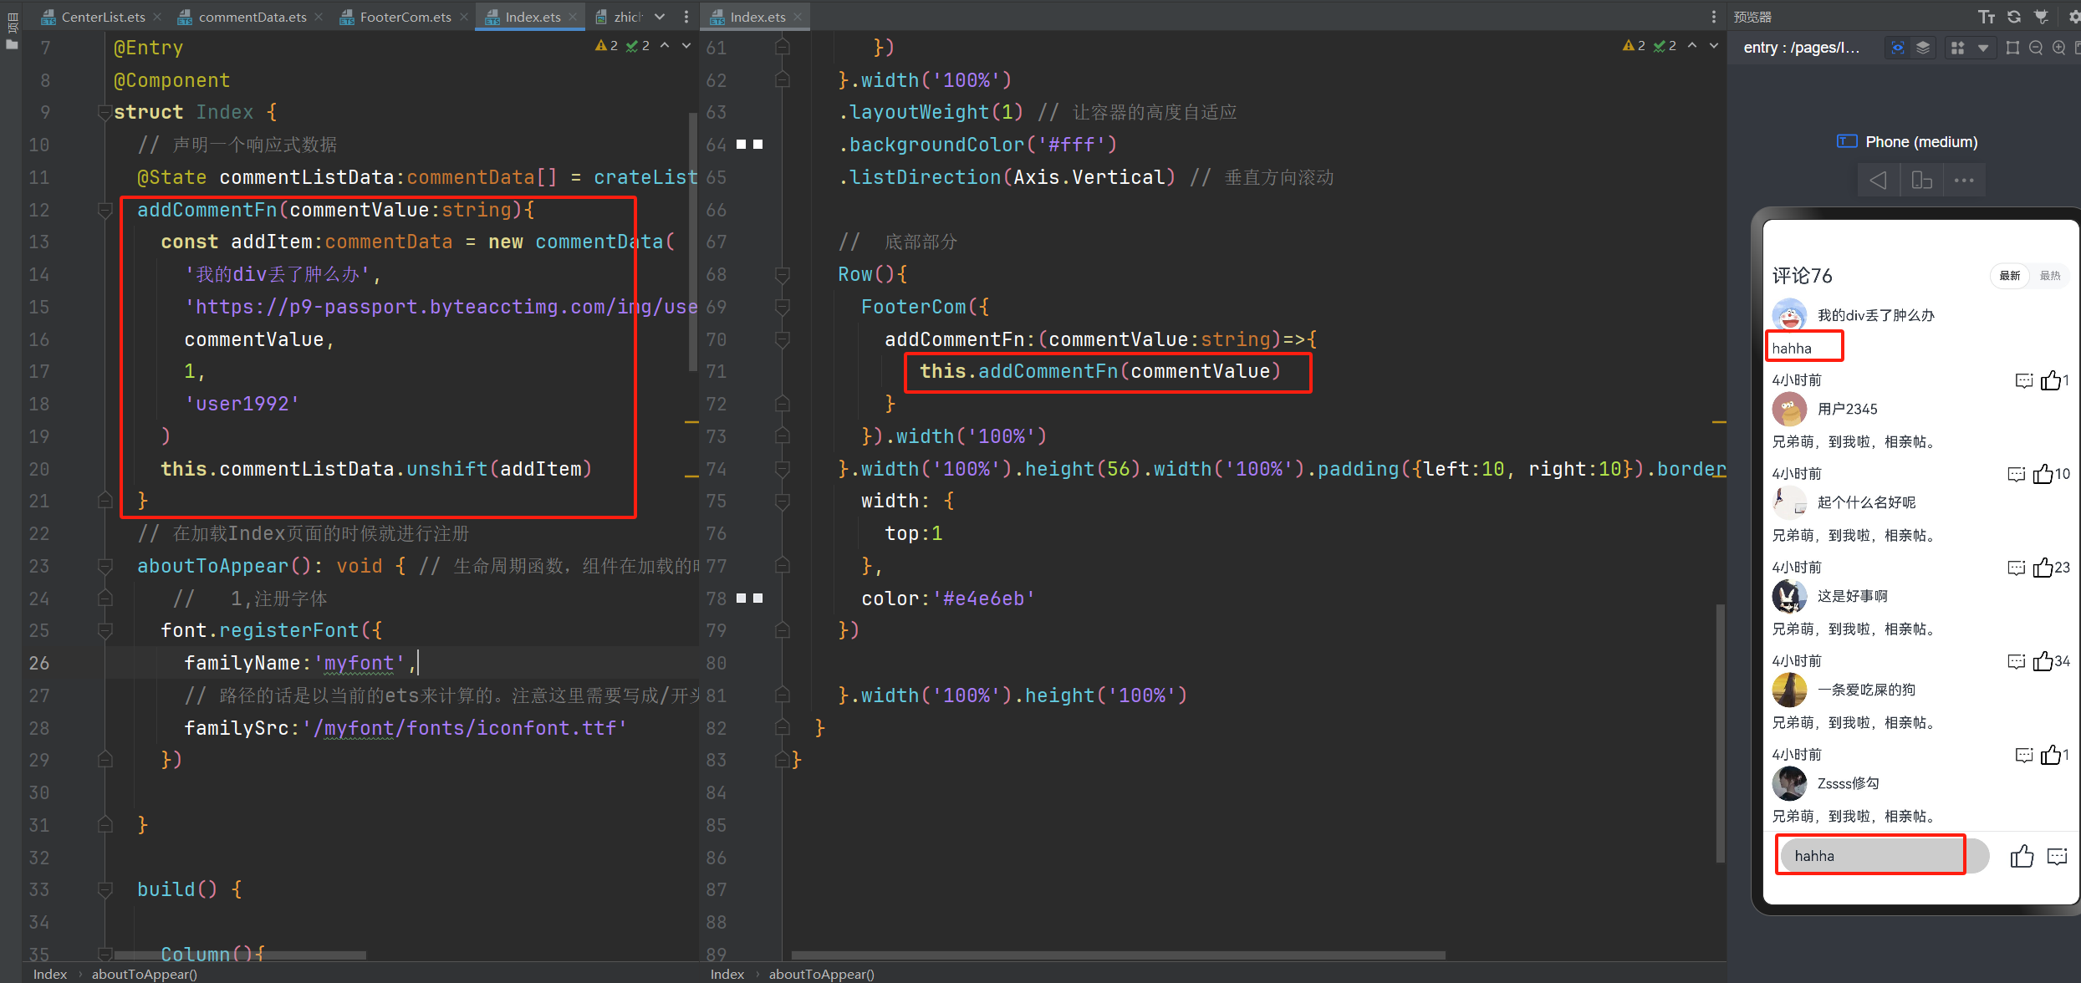The image size is (2081, 983).
Task: Toggle the component layers view
Action: (x=1923, y=48)
